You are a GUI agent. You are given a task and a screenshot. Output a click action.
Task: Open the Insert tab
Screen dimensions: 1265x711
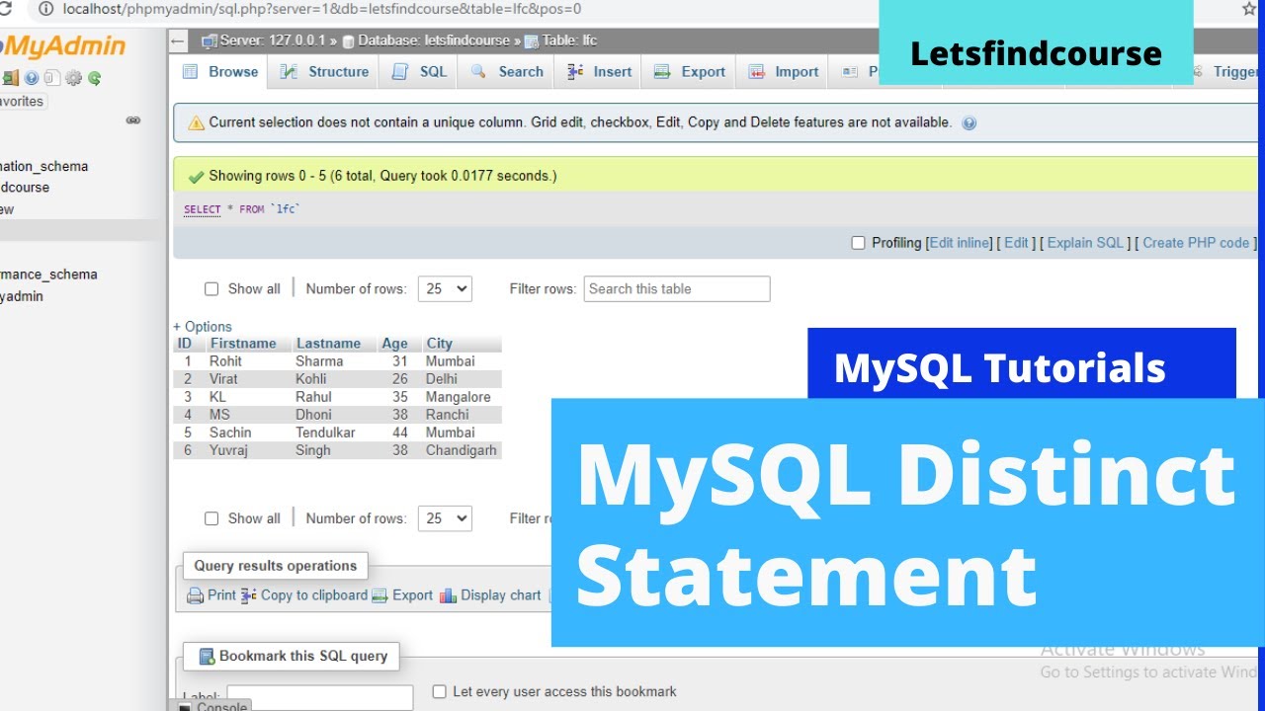[599, 72]
